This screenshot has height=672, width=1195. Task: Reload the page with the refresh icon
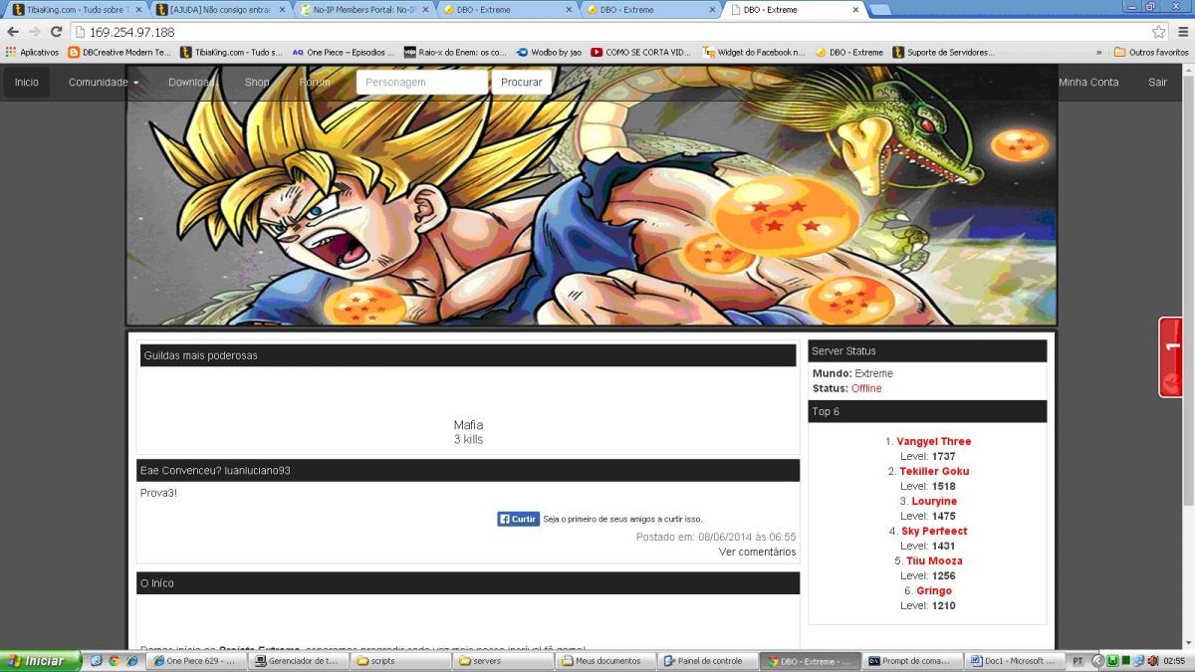pos(57,32)
